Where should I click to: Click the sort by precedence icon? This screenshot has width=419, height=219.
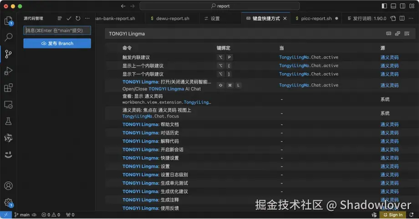(398, 34)
